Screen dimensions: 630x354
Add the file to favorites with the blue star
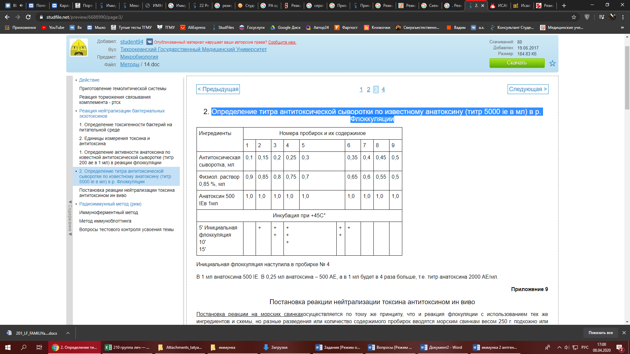(x=553, y=63)
